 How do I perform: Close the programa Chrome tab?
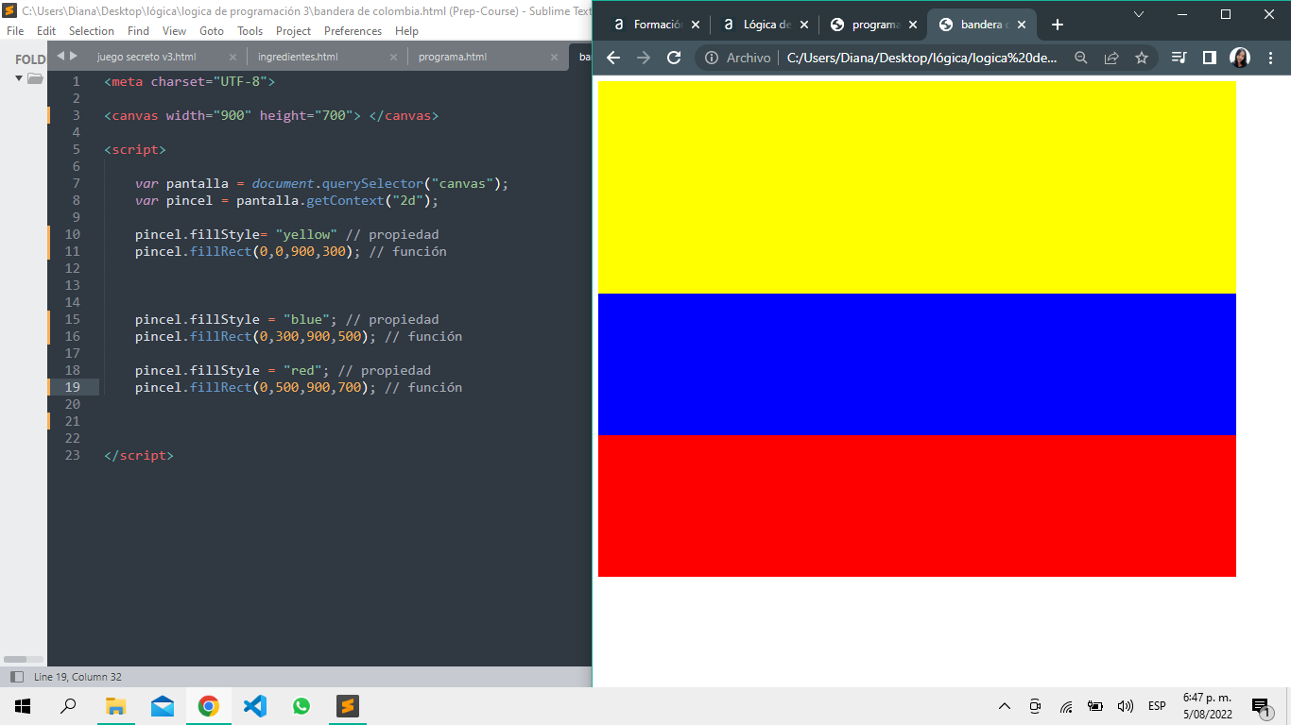[913, 25]
